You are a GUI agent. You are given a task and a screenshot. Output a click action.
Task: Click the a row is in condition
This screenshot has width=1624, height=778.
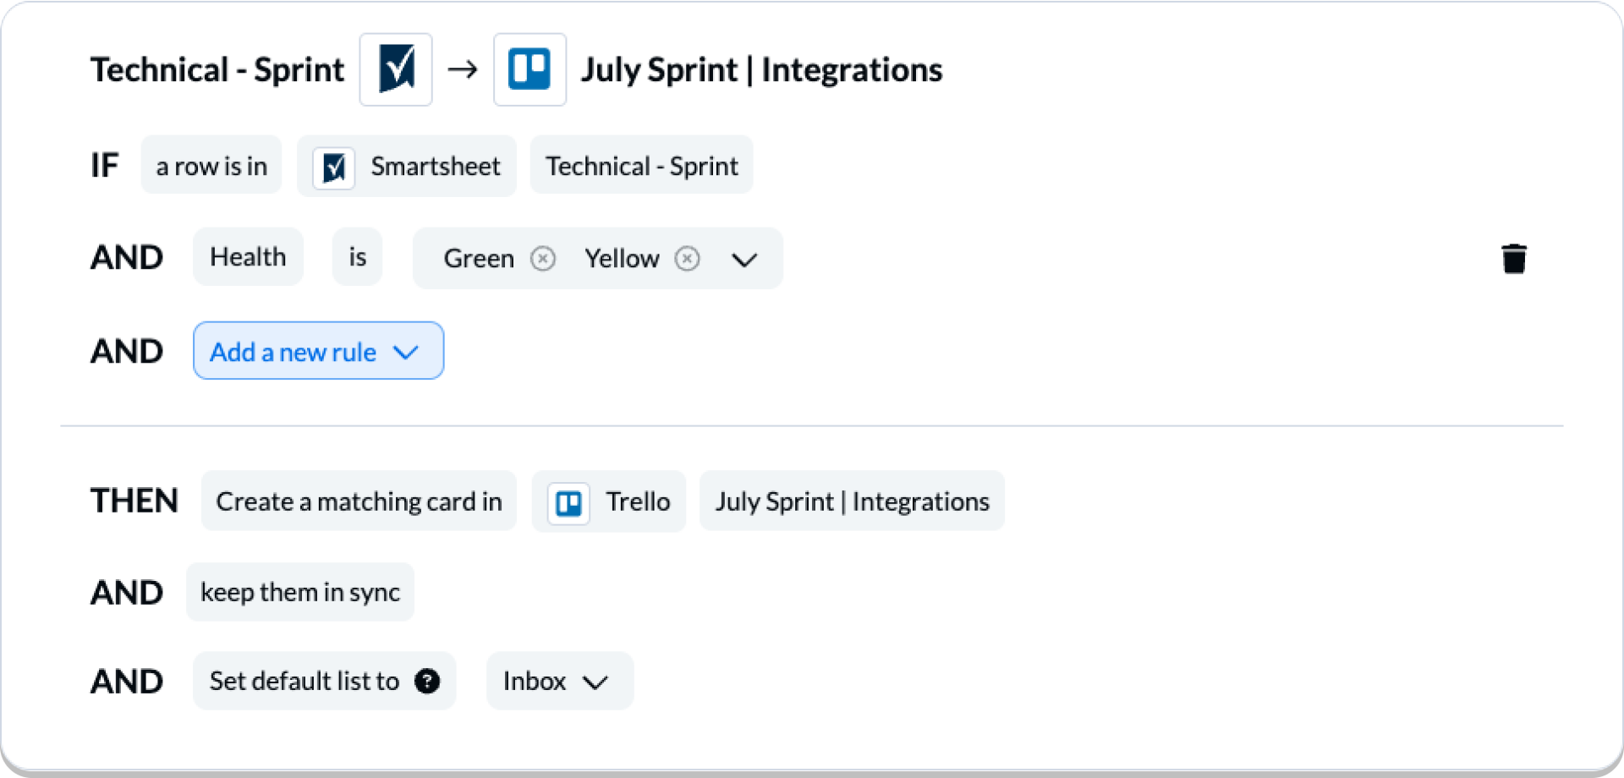click(x=211, y=165)
